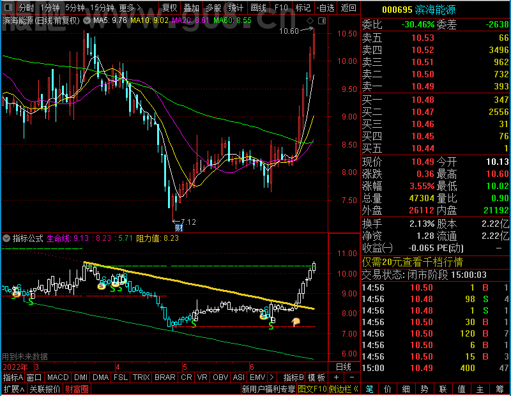
Task: Select the 15分钟 timeframe
Action: pos(102,8)
